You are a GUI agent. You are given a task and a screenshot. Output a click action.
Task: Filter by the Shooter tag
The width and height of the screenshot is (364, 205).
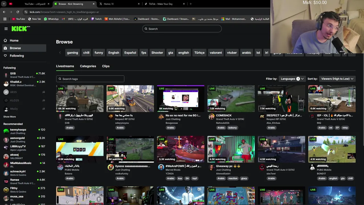[157, 53]
